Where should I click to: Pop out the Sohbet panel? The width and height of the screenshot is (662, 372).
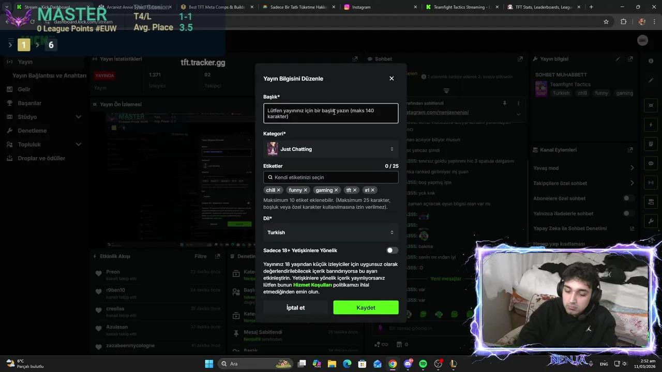[520, 59]
